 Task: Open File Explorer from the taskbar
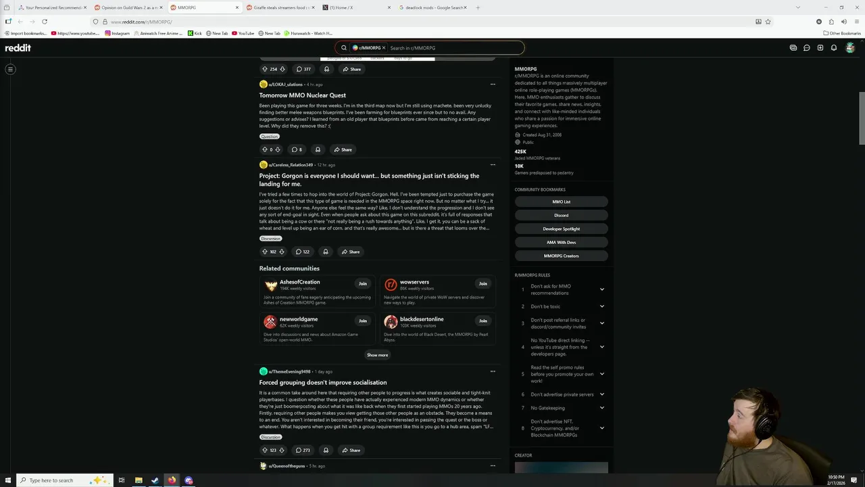139,480
